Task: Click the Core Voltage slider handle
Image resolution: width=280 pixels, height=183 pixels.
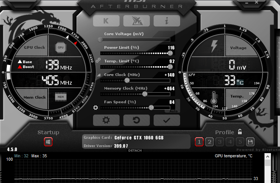Action: pos(100,39)
